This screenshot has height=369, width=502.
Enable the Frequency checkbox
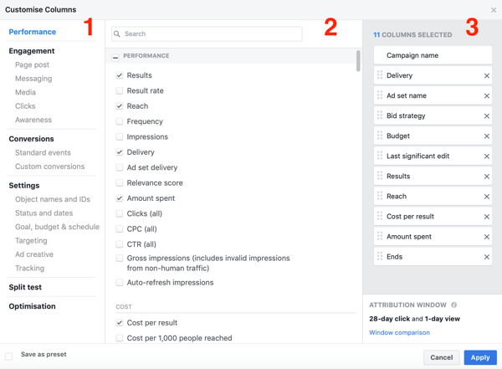pyautogui.click(x=120, y=121)
